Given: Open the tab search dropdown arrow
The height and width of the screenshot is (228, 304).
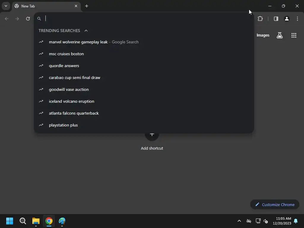Looking at the screenshot, I should coord(6,6).
